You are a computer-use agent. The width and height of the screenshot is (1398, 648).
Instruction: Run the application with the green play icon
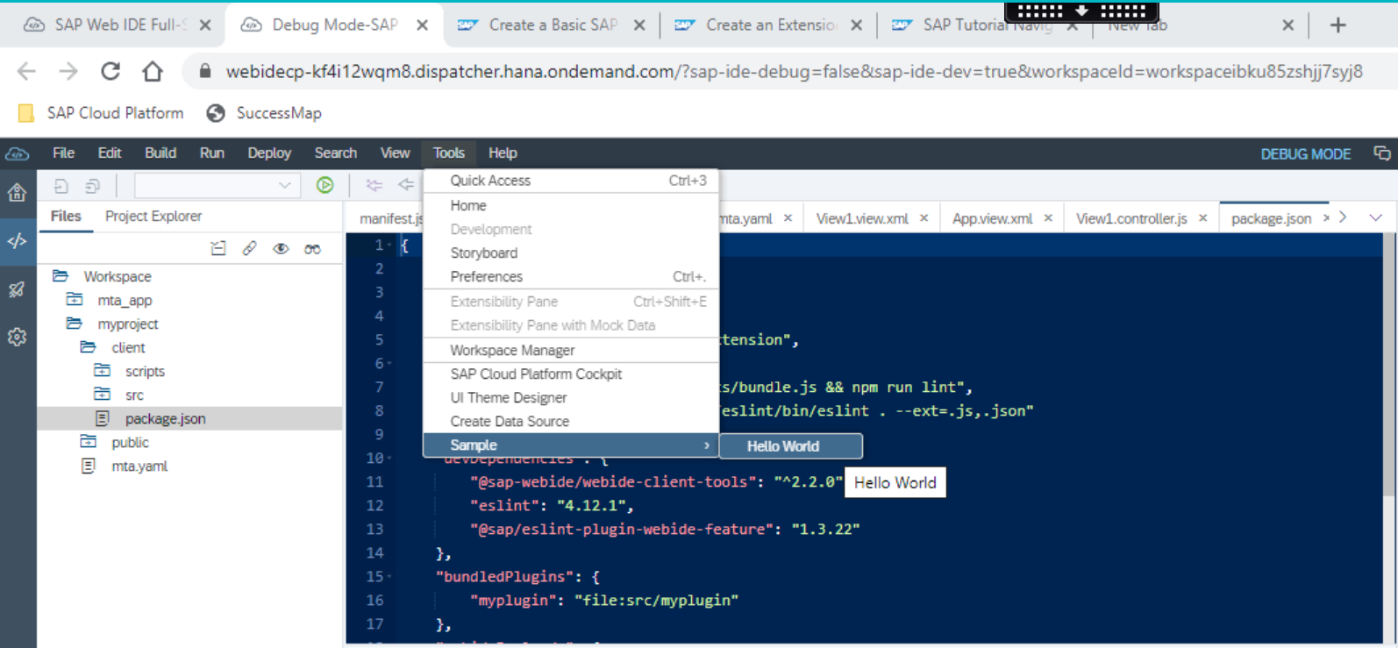point(325,185)
